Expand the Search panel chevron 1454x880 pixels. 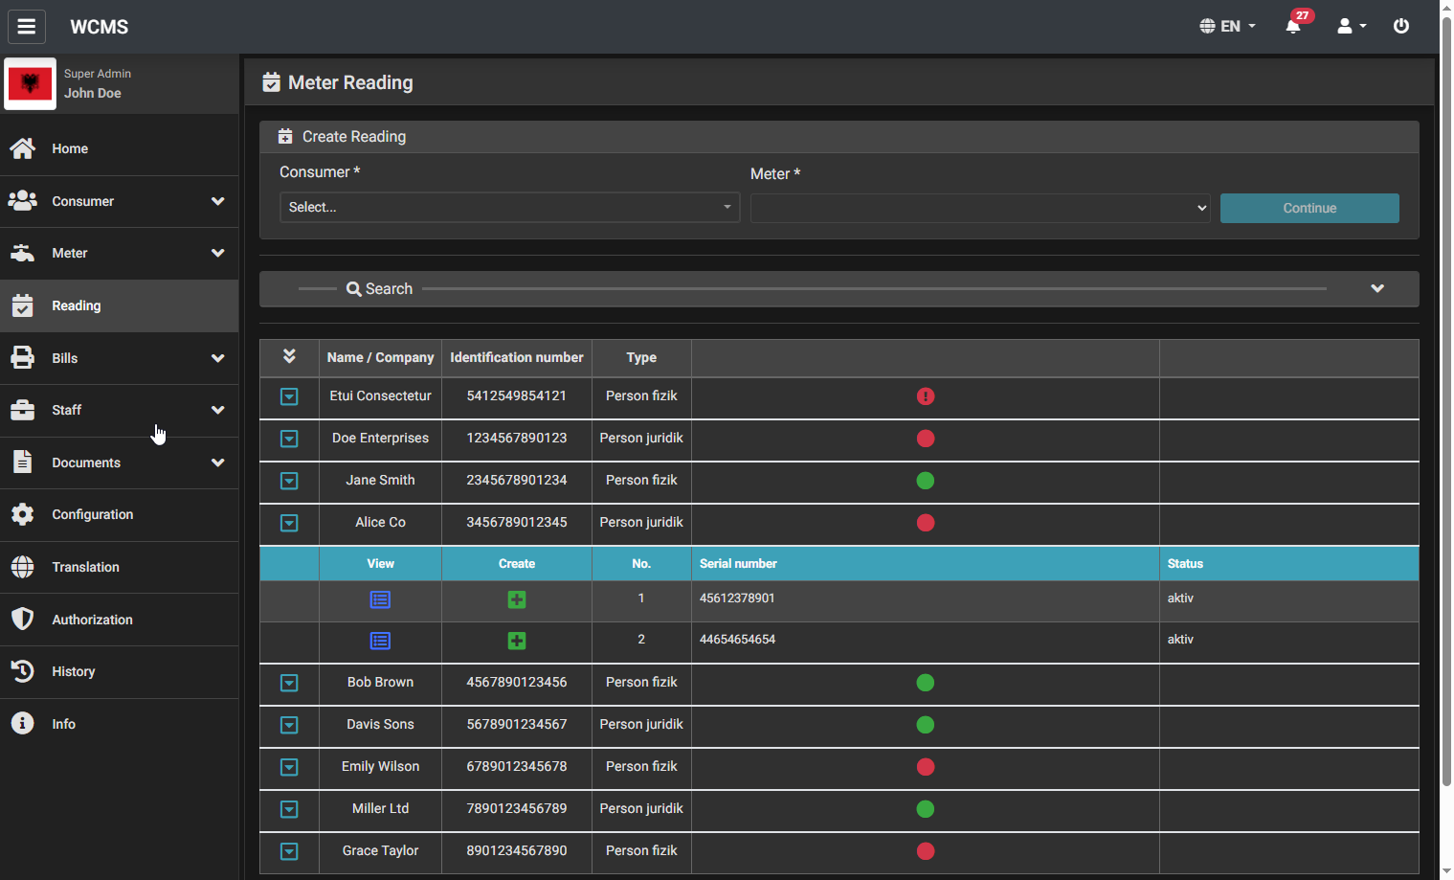pos(1377,288)
